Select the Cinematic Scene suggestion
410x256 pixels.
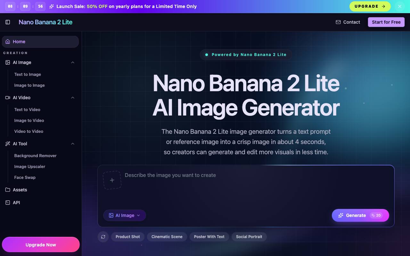(167, 237)
